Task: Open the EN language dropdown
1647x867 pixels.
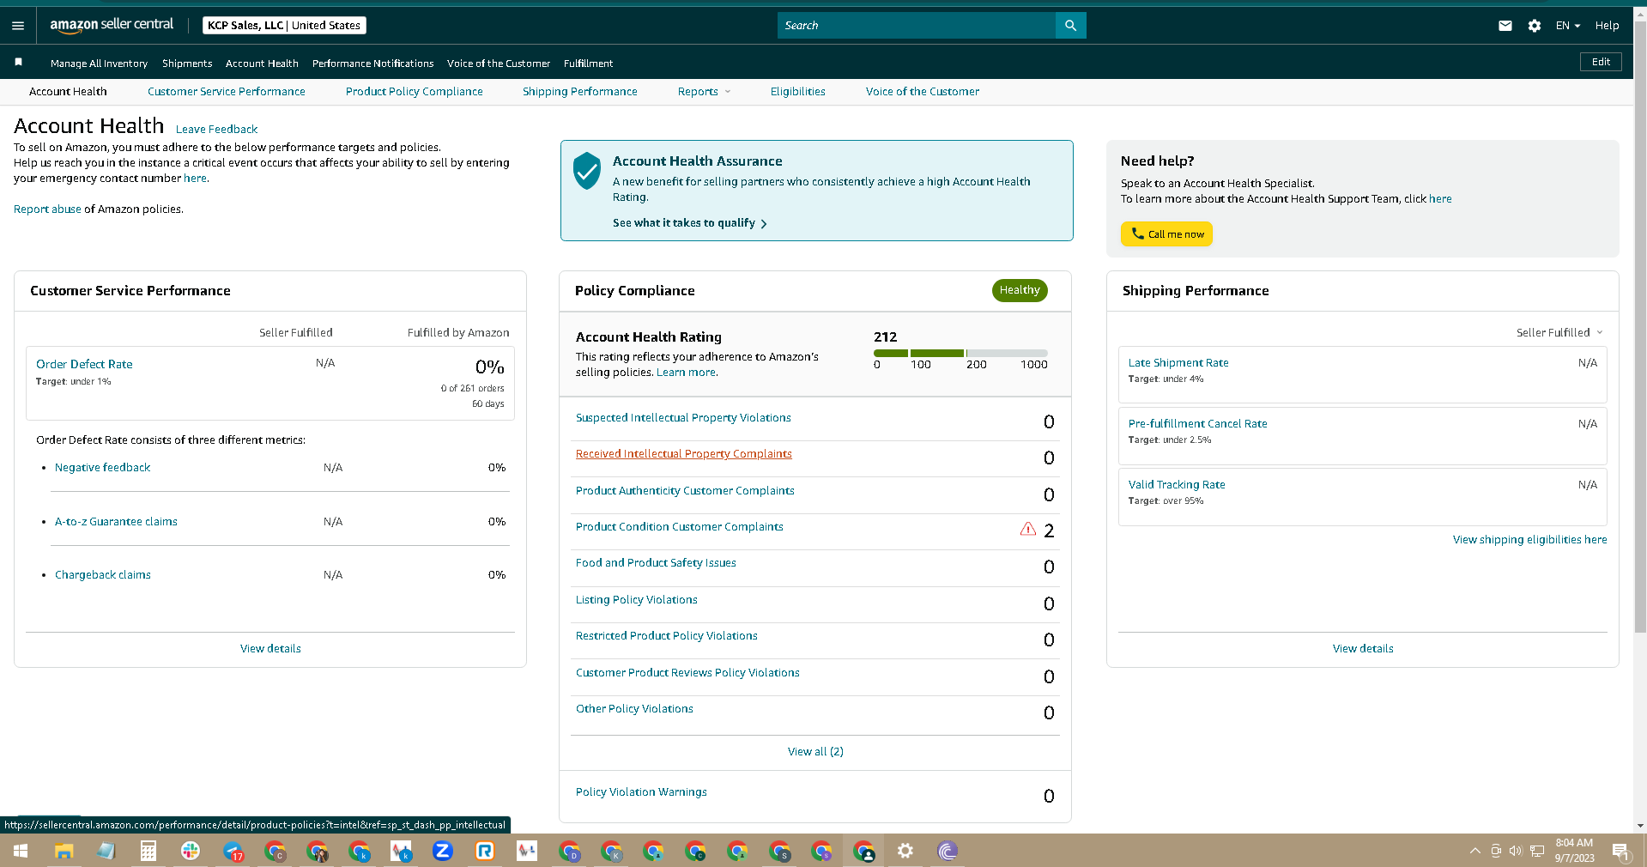Action: pyautogui.click(x=1567, y=26)
